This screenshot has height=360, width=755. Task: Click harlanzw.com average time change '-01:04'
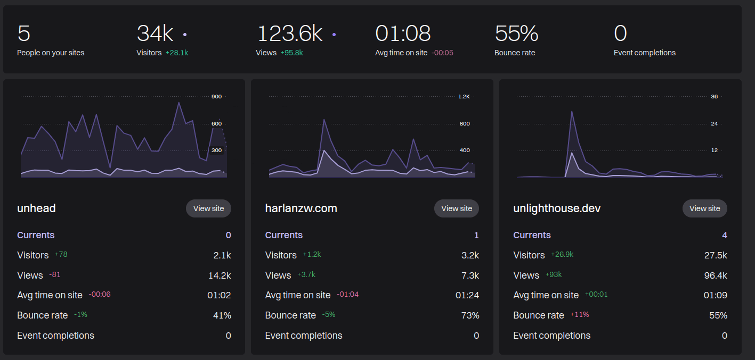click(x=347, y=295)
